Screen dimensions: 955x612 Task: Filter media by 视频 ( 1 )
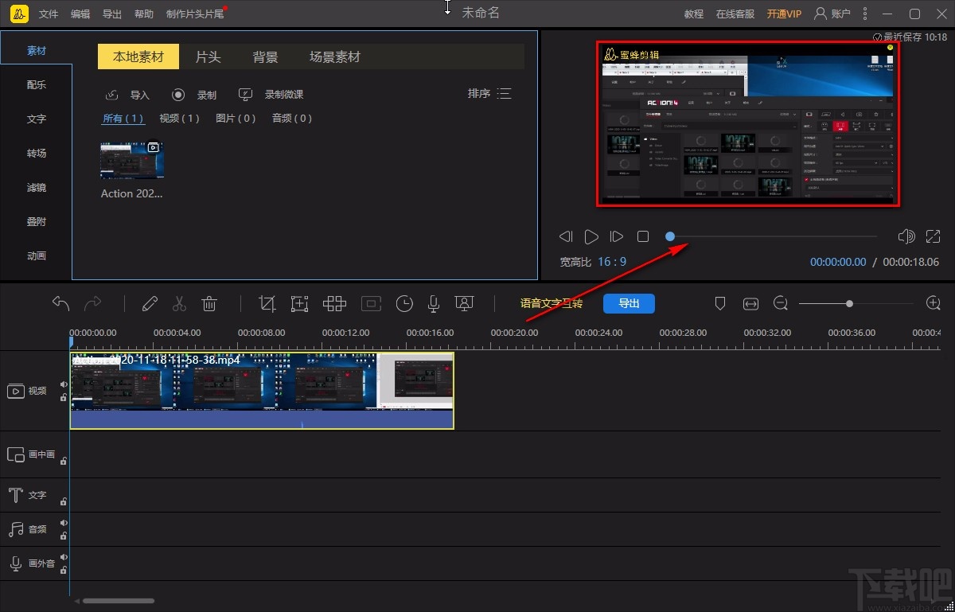(179, 119)
